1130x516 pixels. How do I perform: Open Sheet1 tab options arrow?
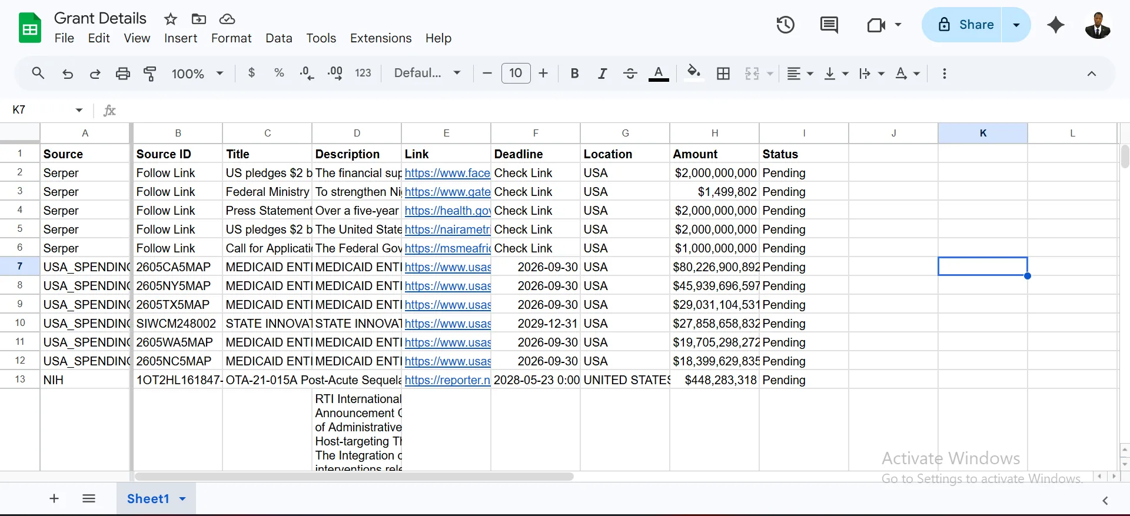click(x=182, y=499)
